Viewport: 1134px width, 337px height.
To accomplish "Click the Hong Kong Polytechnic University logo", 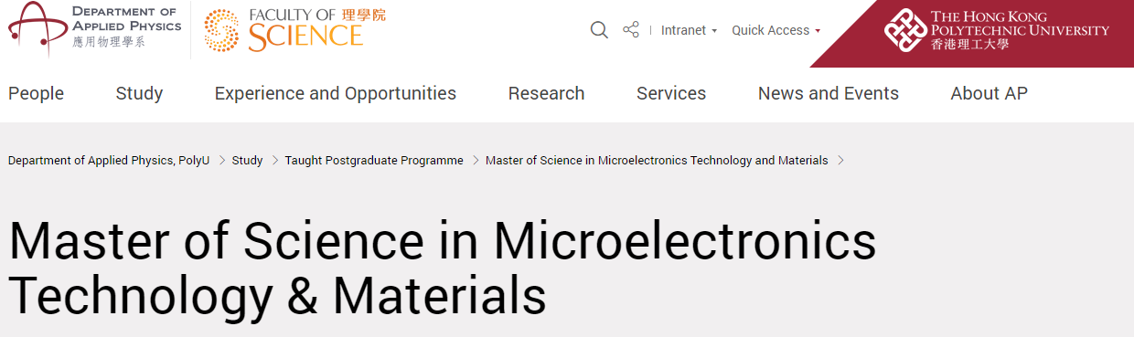I will click(996, 30).
